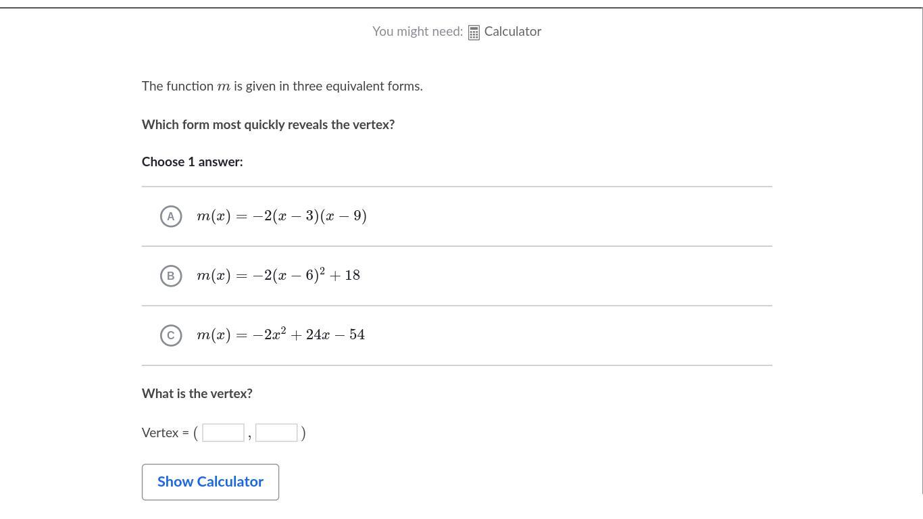Click the comma between the vertex inputs
This screenshot has width=923, height=519.
(x=250, y=437)
